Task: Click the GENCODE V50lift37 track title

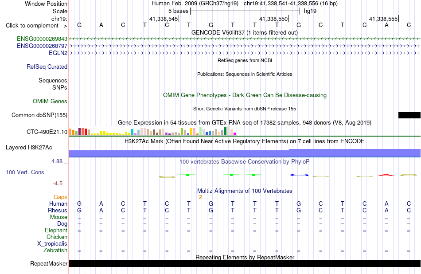Action: point(244,32)
